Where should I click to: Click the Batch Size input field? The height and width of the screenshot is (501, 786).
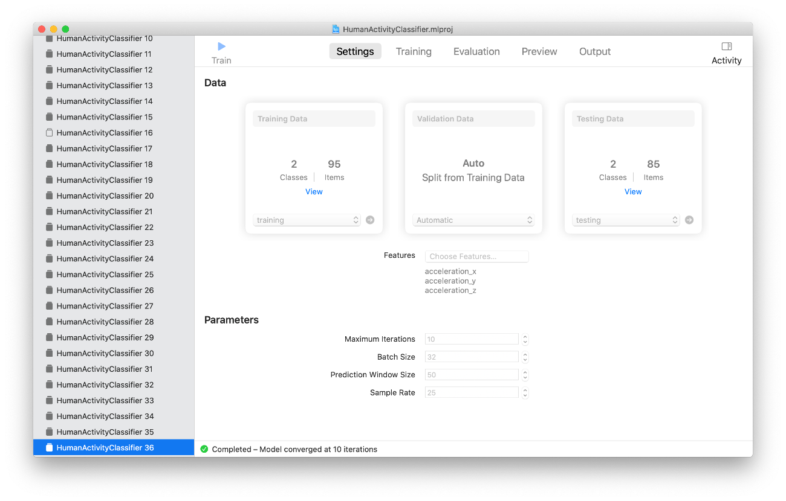click(472, 357)
